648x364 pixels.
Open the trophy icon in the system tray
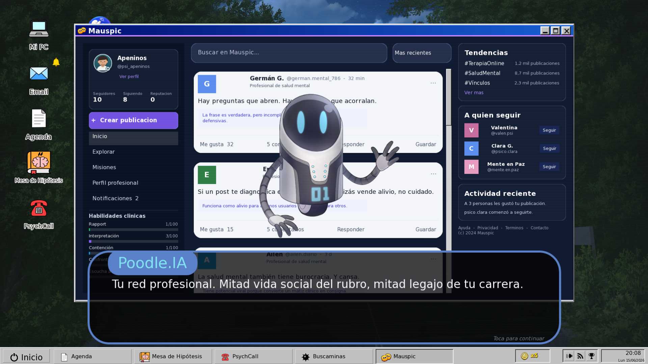[592, 356]
